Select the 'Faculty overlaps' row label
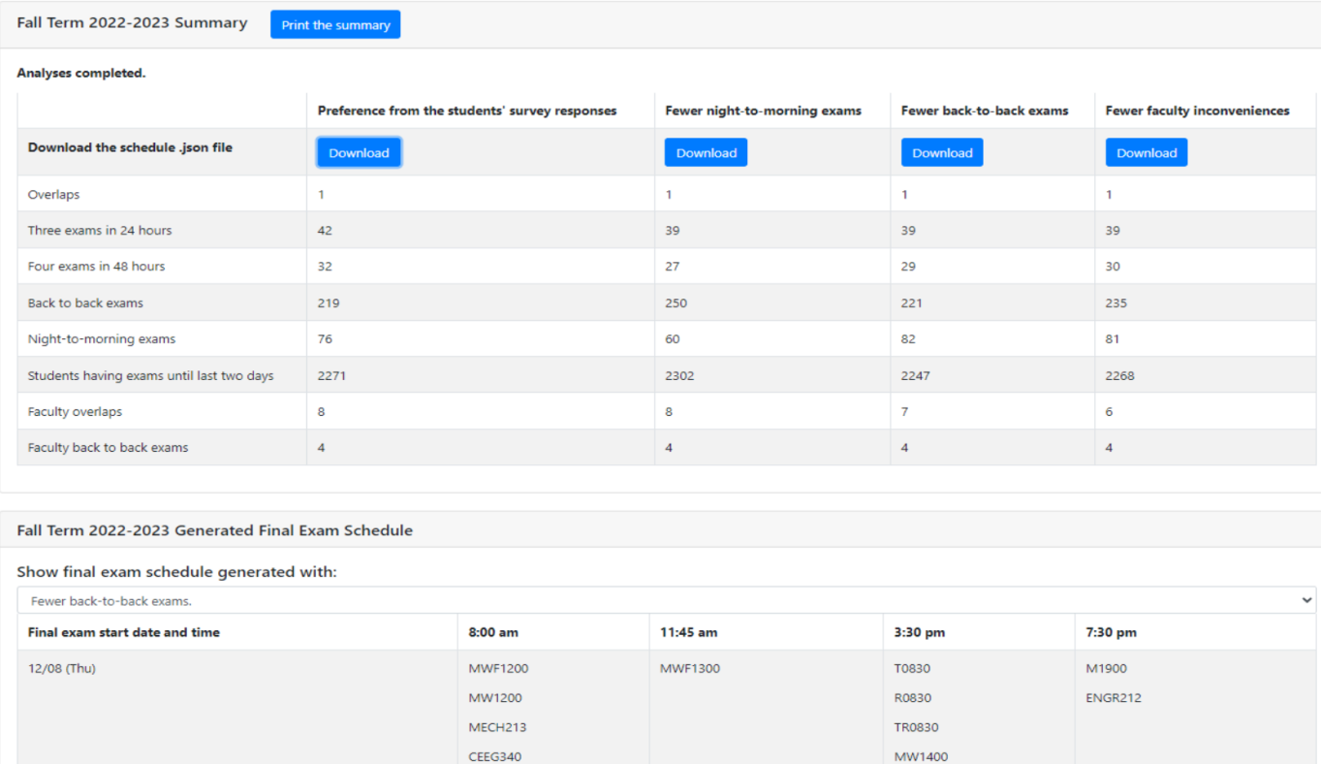The image size is (1321, 764). (x=75, y=412)
